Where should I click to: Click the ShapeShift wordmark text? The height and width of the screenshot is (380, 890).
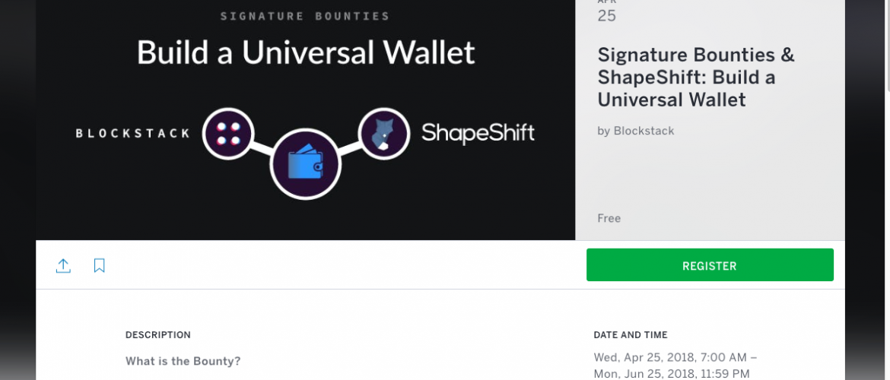[x=478, y=134]
